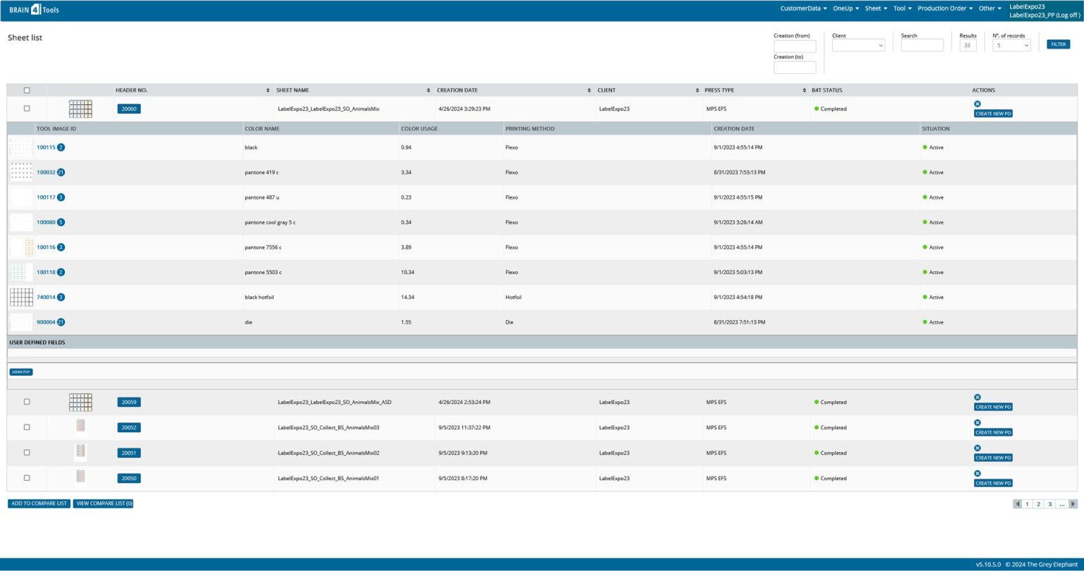The image size is (1084, 571).
Task: Expand the OneUp menu
Action: click(845, 8)
